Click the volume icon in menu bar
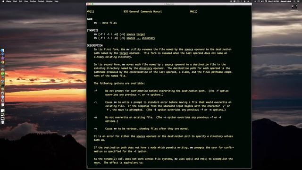This screenshot has width=302, height=170. click(262, 1)
